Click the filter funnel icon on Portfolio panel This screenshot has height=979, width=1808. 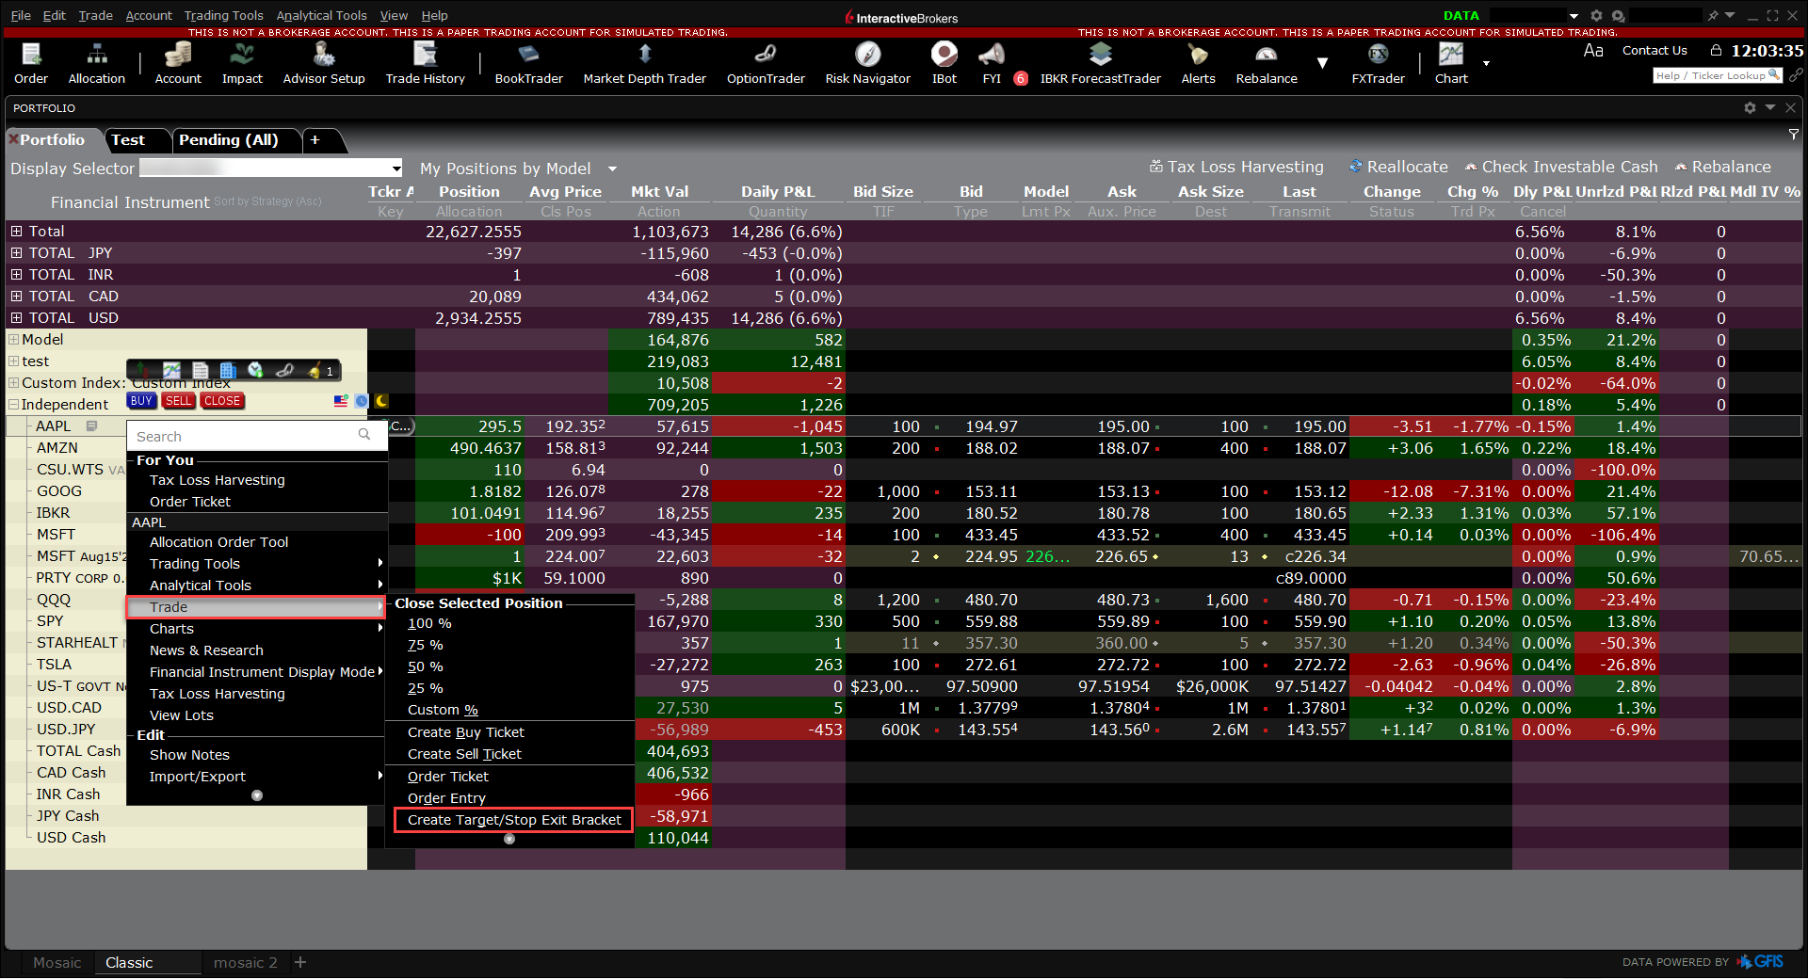tap(1793, 136)
